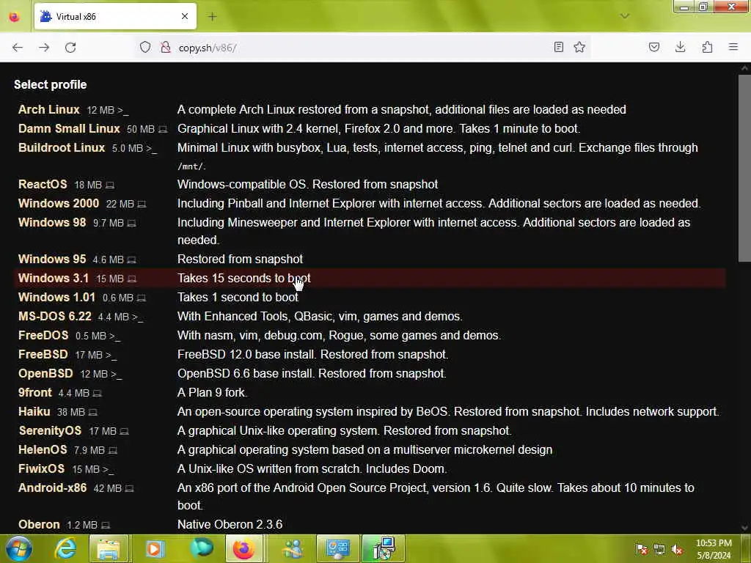751x563 pixels.
Task: Click 'Restored from snapshot' beside Windows 95
Action: pos(240,259)
